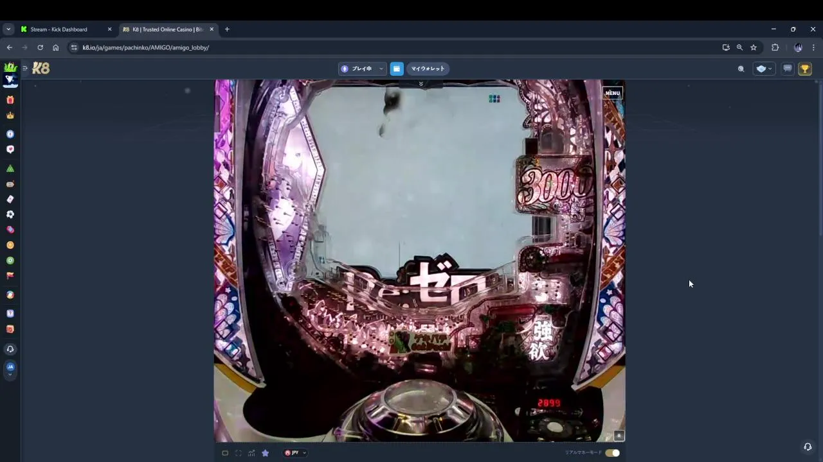Click the red square sidebar icon
The height and width of the screenshot is (462, 823).
point(10,329)
